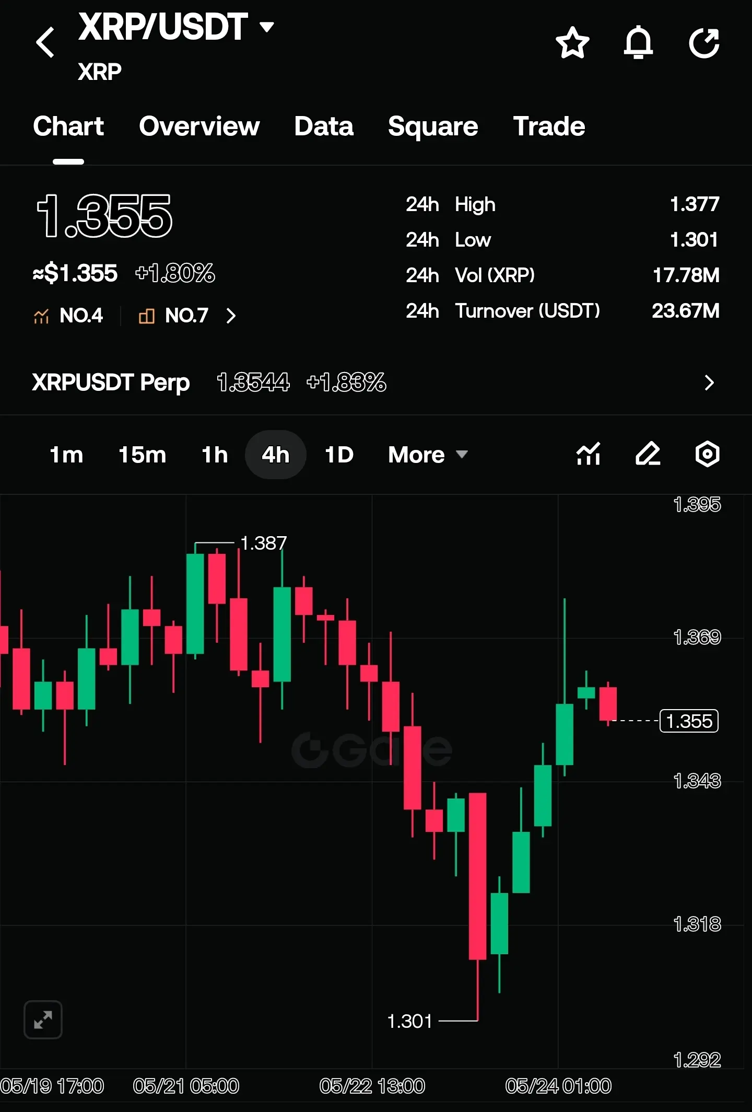752x1112 pixels.
Task: Tap the 24h Vol (XRP) value 17.78M
Action: click(686, 275)
